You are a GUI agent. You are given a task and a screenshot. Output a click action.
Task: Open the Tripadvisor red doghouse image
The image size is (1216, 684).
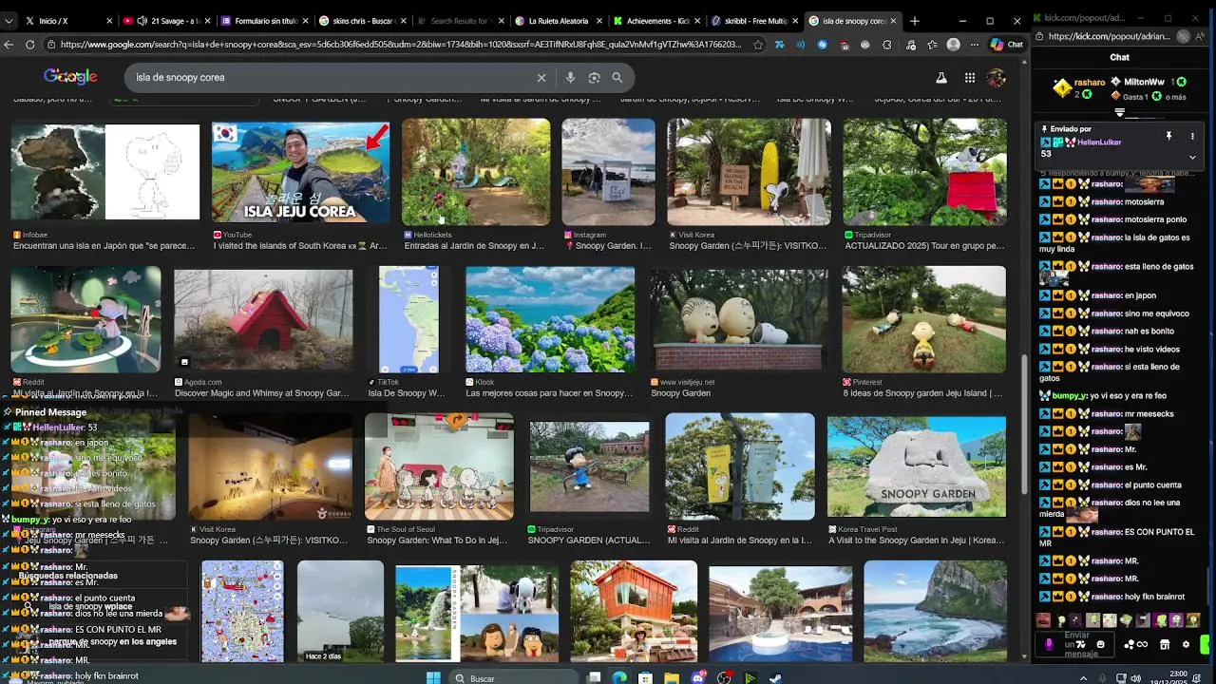point(924,172)
